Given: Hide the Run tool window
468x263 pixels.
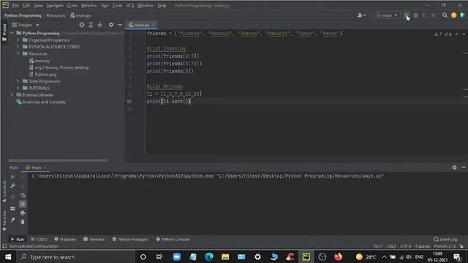Looking at the screenshot, I should (x=464, y=167).
